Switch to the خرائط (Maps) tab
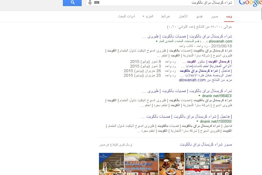Screen dimensions: 262x175 165,16
